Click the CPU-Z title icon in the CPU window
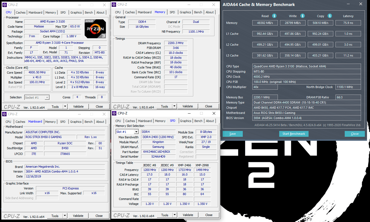370x222 pixels. tap(5, 5)
